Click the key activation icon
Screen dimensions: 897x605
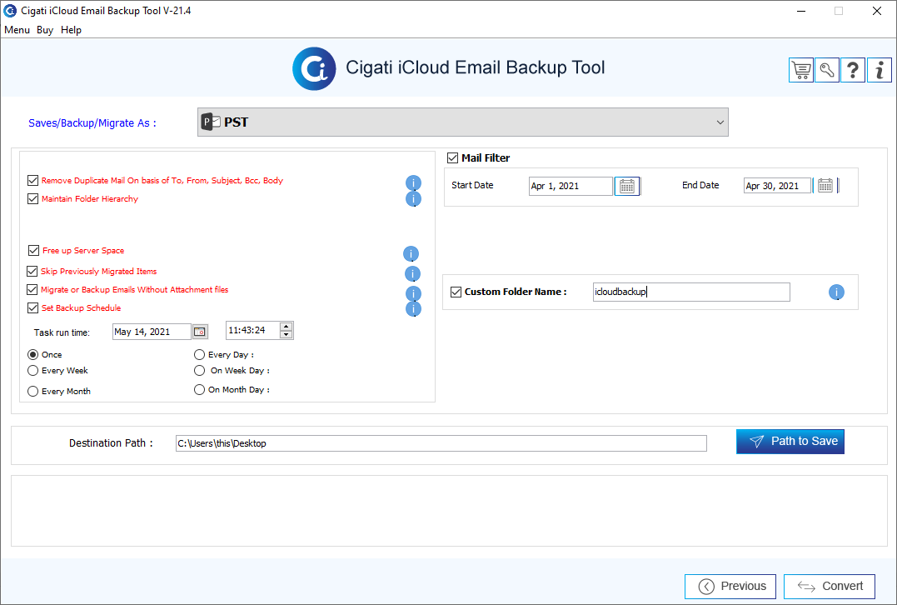827,70
